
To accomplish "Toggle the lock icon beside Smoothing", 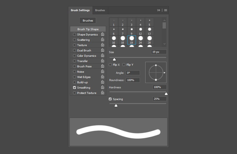I will point(103,87).
